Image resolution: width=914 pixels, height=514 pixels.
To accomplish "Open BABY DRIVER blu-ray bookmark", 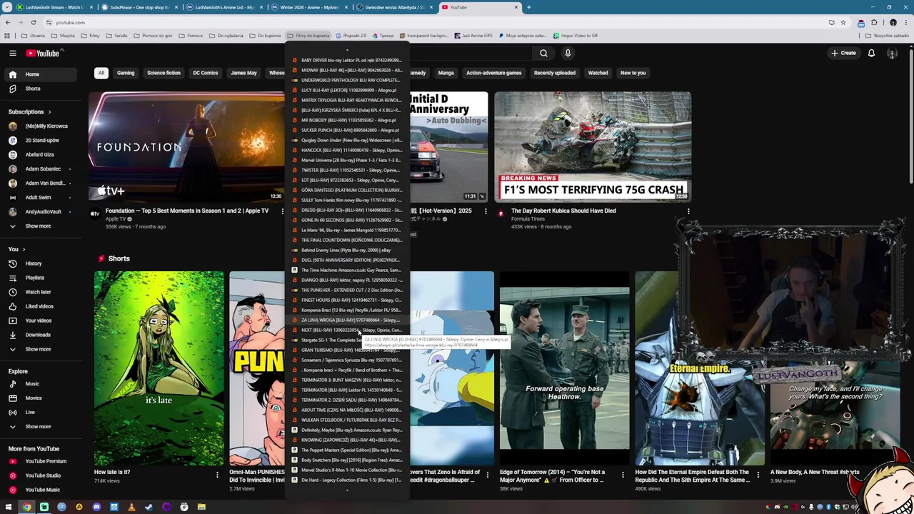I will click(347, 61).
